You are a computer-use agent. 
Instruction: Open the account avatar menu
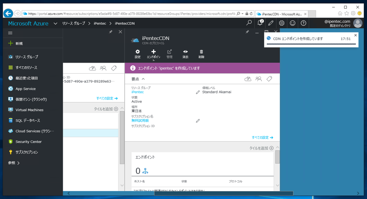[357, 23]
